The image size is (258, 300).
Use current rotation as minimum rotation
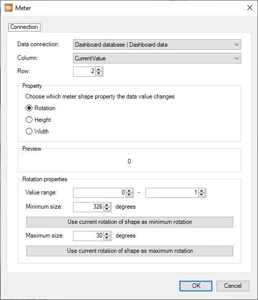[x=130, y=222]
